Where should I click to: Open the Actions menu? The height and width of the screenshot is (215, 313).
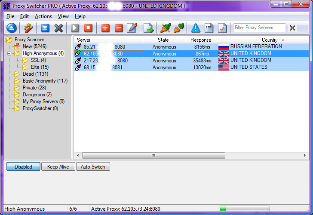click(x=43, y=16)
